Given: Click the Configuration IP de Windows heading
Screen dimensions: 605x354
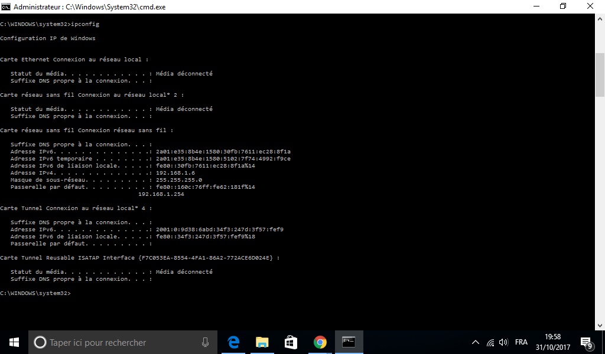Looking at the screenshot, I should 48,38.
